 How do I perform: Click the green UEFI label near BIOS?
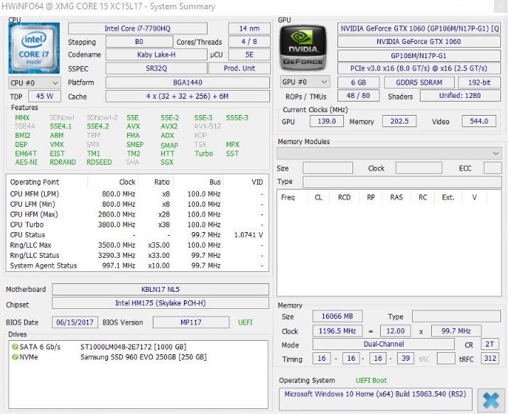click(x=245, y=322)
